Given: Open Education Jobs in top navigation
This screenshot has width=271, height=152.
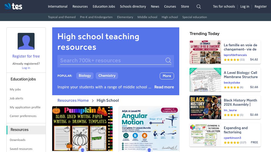Looking at the screenshot, I should tap(104, 6).
